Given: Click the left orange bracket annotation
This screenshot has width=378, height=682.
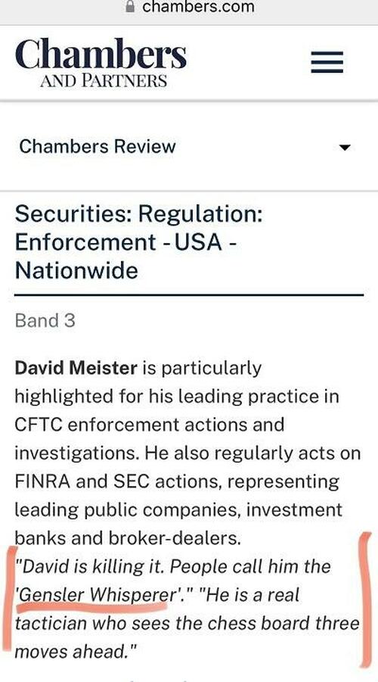Looking at the screenshot, I should pyautogui.click(x=10, y=599).
